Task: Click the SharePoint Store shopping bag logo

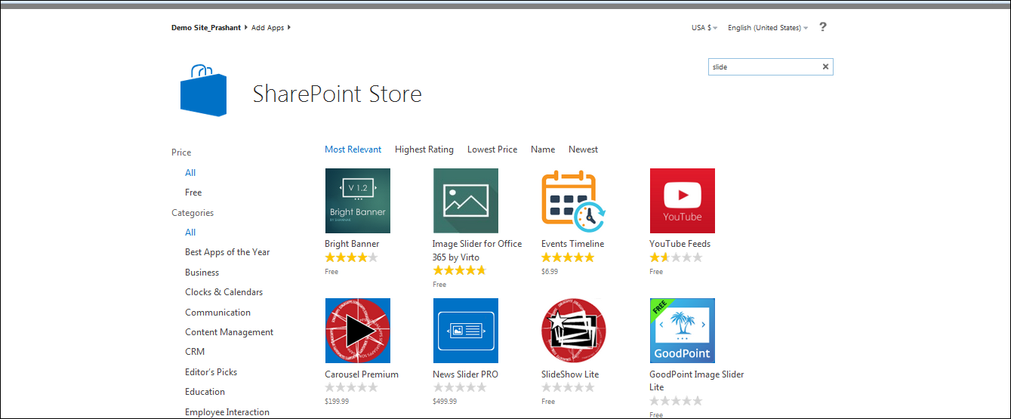Action: (x=203, y=91)
